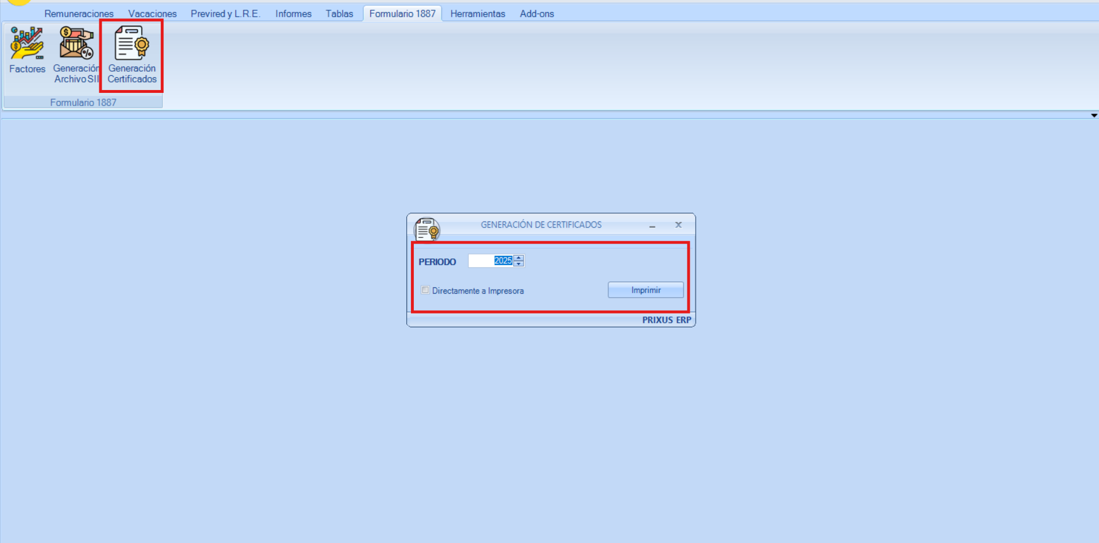Click inside the Periodo year field

(x=491, y=261)
